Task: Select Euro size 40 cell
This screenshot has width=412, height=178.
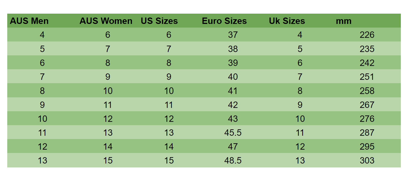Action: [x=233, y=77]
